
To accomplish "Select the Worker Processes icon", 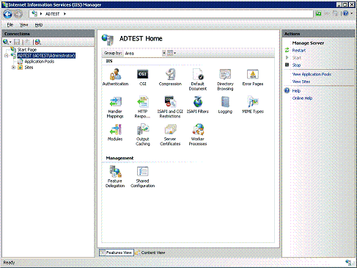I will (x=198, y=135).
